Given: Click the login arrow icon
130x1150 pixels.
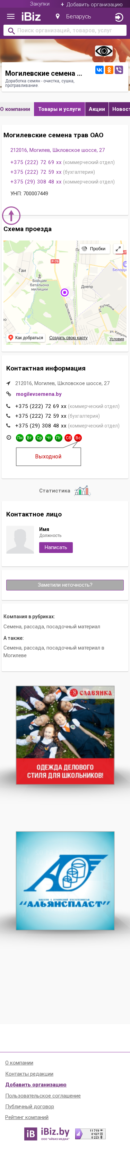Looking at the screenshot, I should click(119, 17).
